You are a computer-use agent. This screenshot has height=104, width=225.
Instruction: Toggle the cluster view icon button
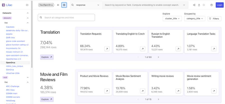[x=64, y=5]
